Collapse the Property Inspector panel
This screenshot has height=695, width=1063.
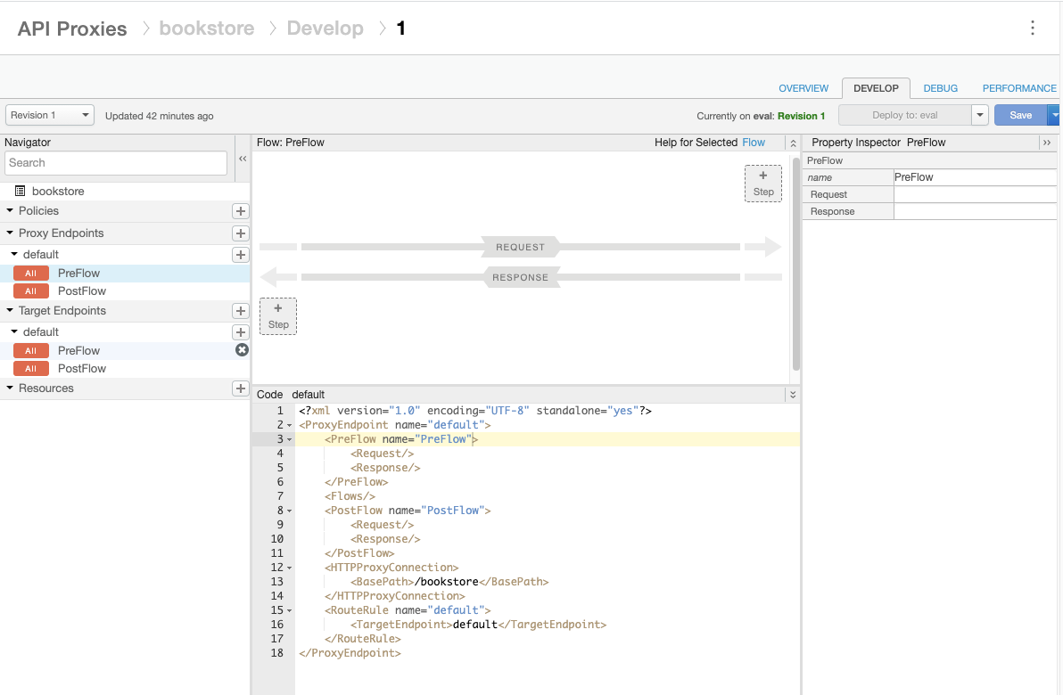click(1047, 143)
